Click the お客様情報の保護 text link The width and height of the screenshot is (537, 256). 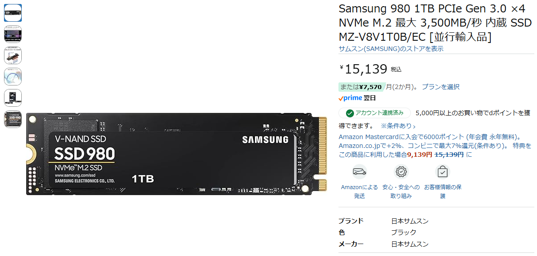click(x=442, y=191)
